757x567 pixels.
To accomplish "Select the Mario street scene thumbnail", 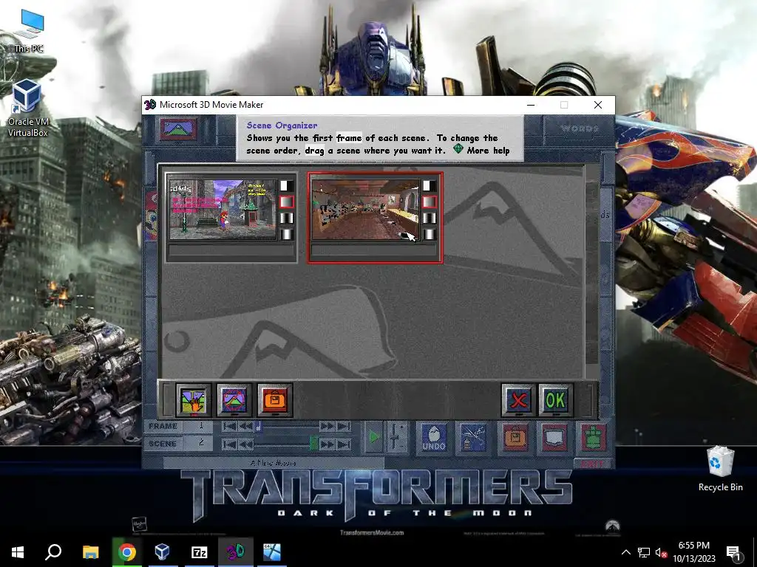I will [x=223, y=209].
